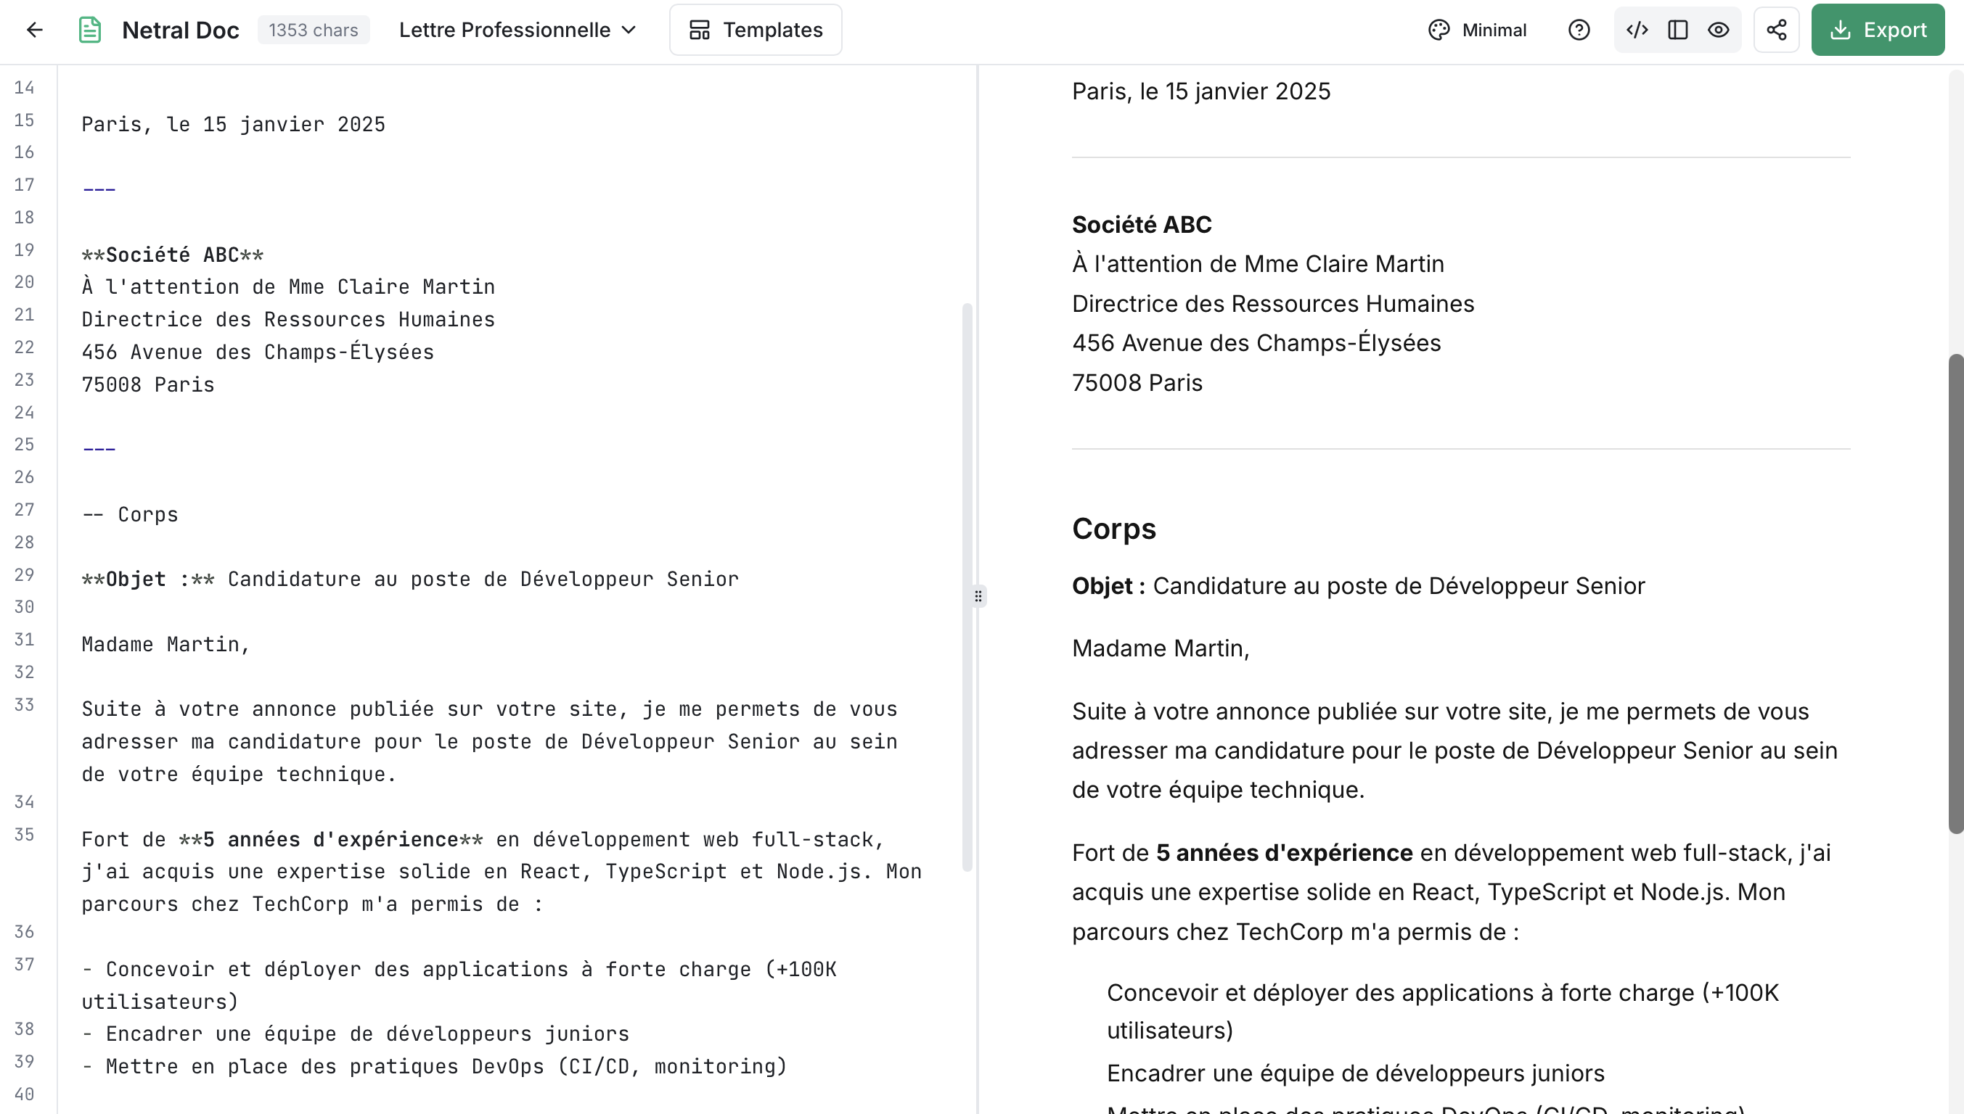The width and height of the screenshot is (1964, 1114).
Task: Click the preview heading "Corps"
Action: click(1113, 529)
